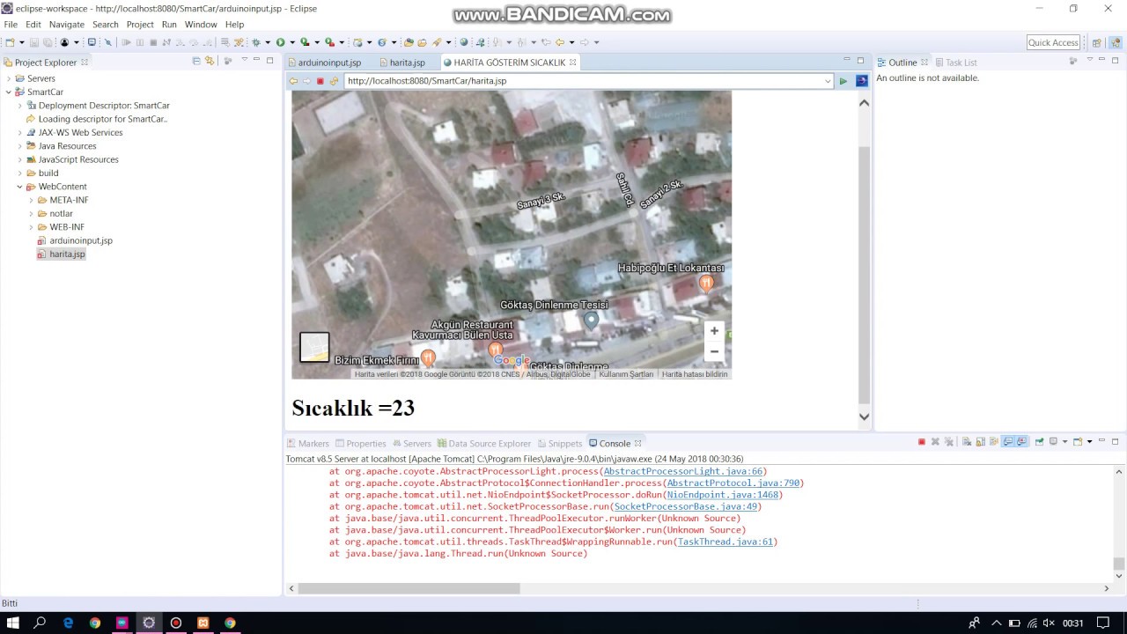Refresh the internal browser page
Viewport: 1127px width, 634px height.
tap(334, 81)
